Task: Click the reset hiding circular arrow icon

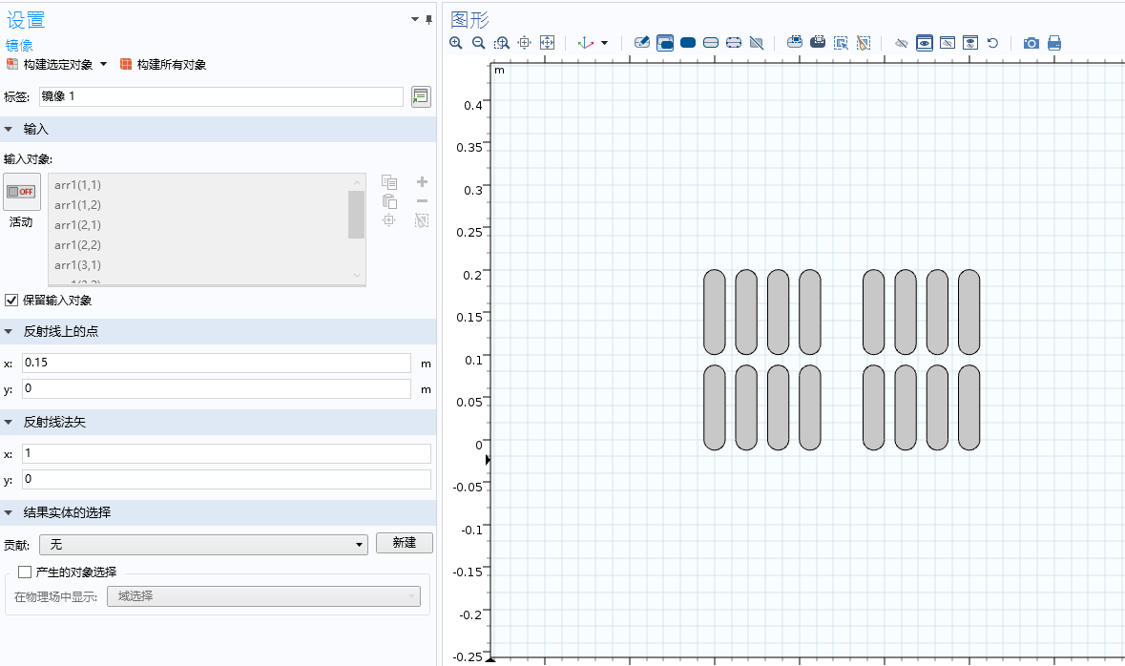Action: 993,43
